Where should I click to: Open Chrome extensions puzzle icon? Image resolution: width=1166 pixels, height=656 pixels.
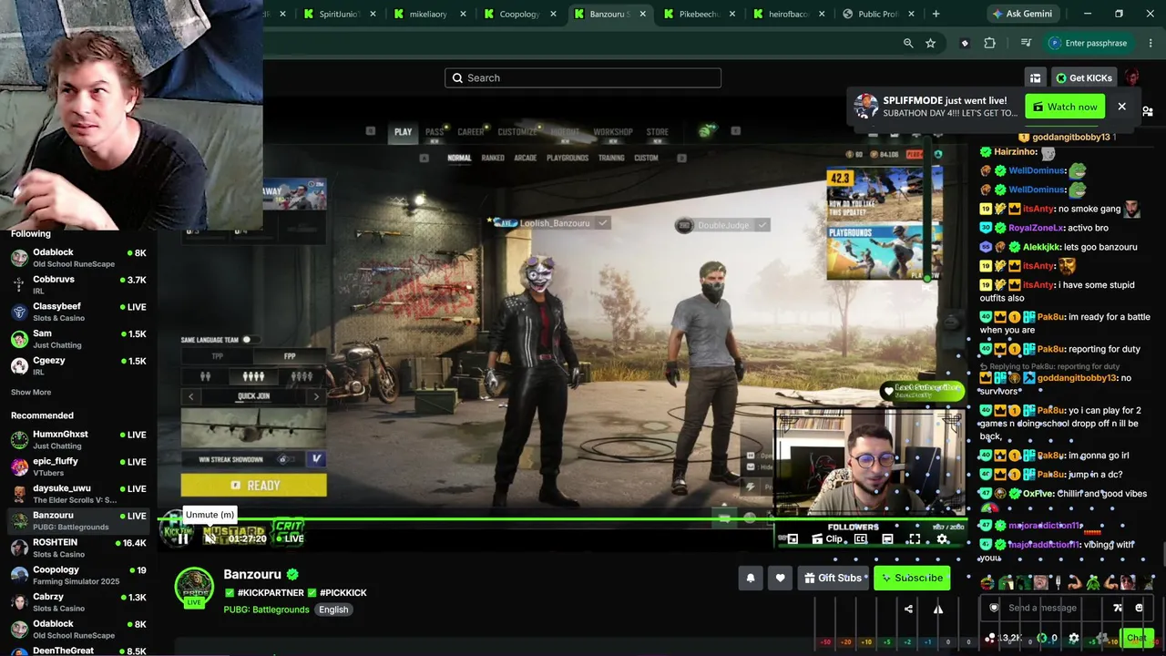pos(990,43)
